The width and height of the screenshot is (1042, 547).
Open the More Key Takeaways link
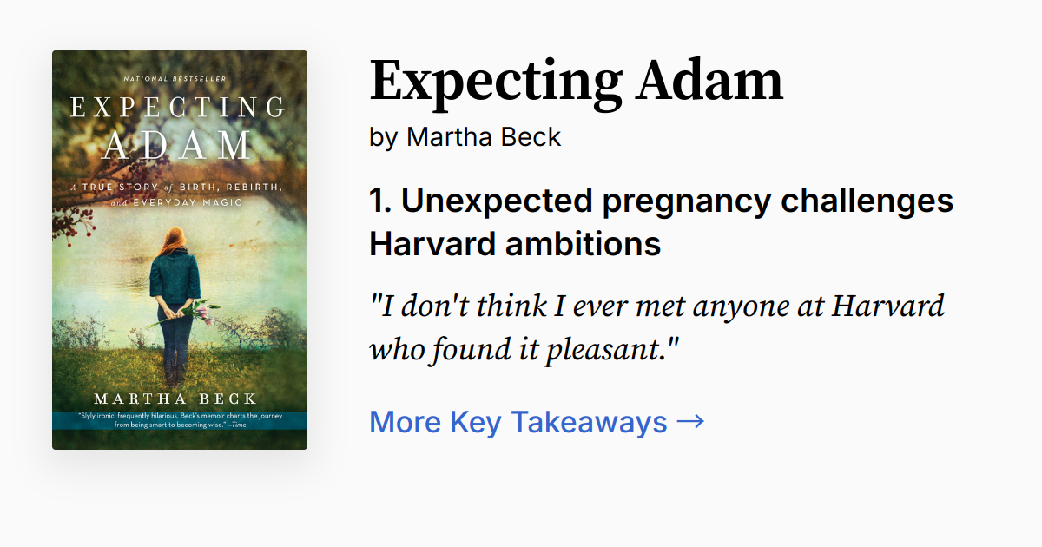coord(518,422)
